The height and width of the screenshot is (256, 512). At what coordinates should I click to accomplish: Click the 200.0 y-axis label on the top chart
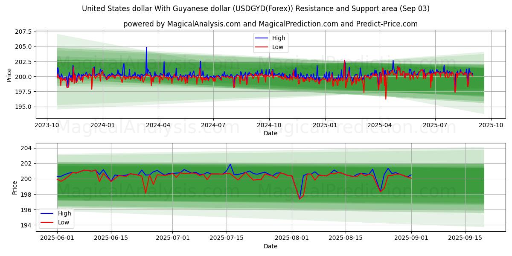23,77
